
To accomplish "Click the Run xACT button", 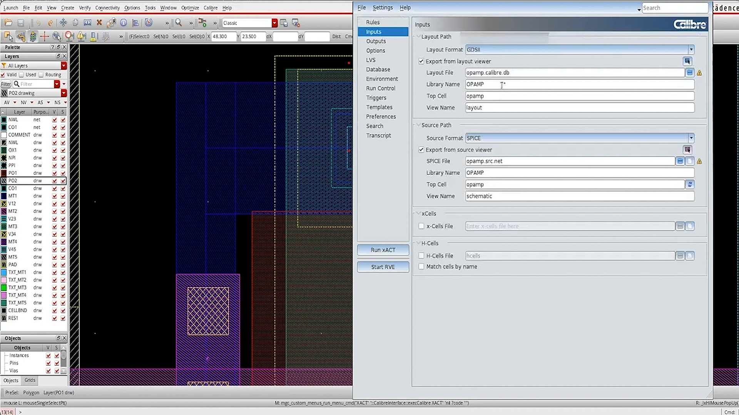I will pos(383,250).
